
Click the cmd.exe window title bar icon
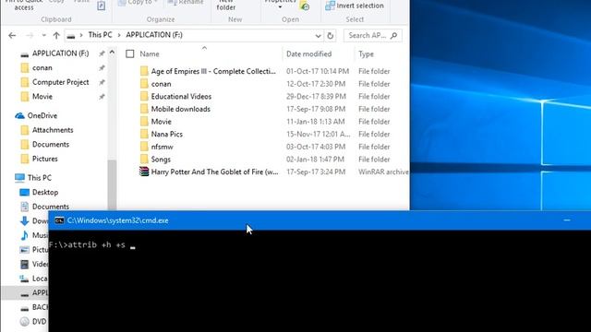pyautogui.click(x=59, y=220)
